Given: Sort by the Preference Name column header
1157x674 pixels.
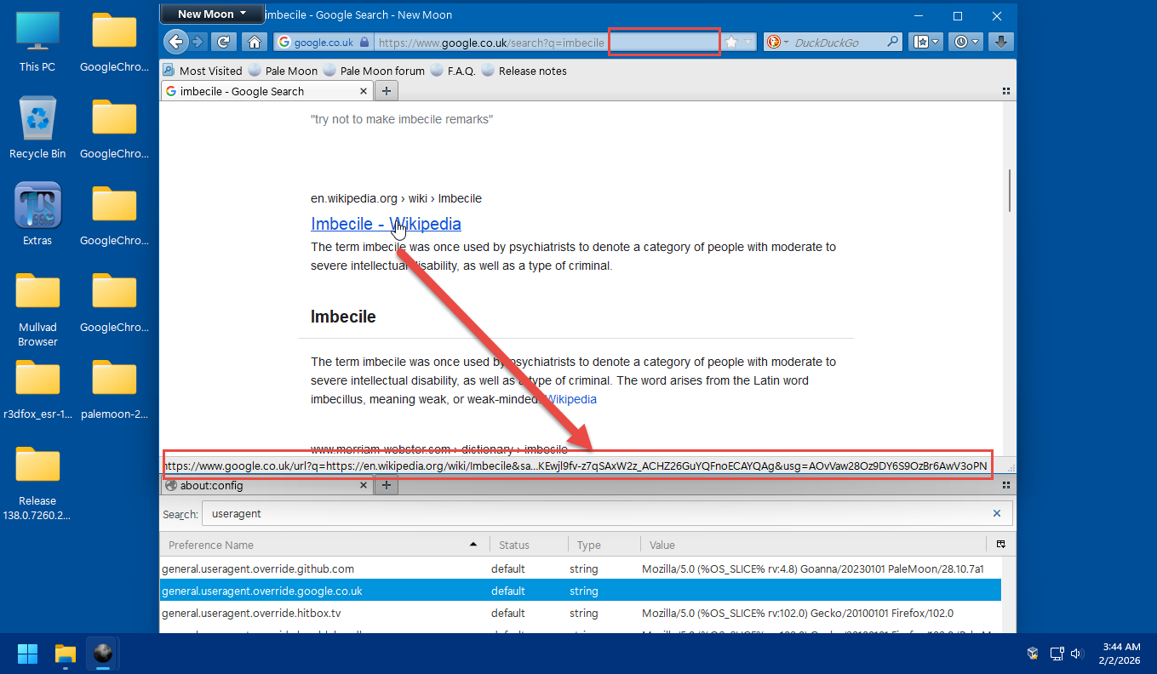Looking at the screenshot, I should click(x=322, y=545).
